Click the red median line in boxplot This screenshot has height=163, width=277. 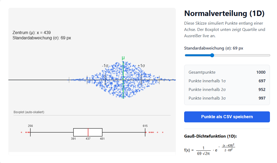[88, 132]
